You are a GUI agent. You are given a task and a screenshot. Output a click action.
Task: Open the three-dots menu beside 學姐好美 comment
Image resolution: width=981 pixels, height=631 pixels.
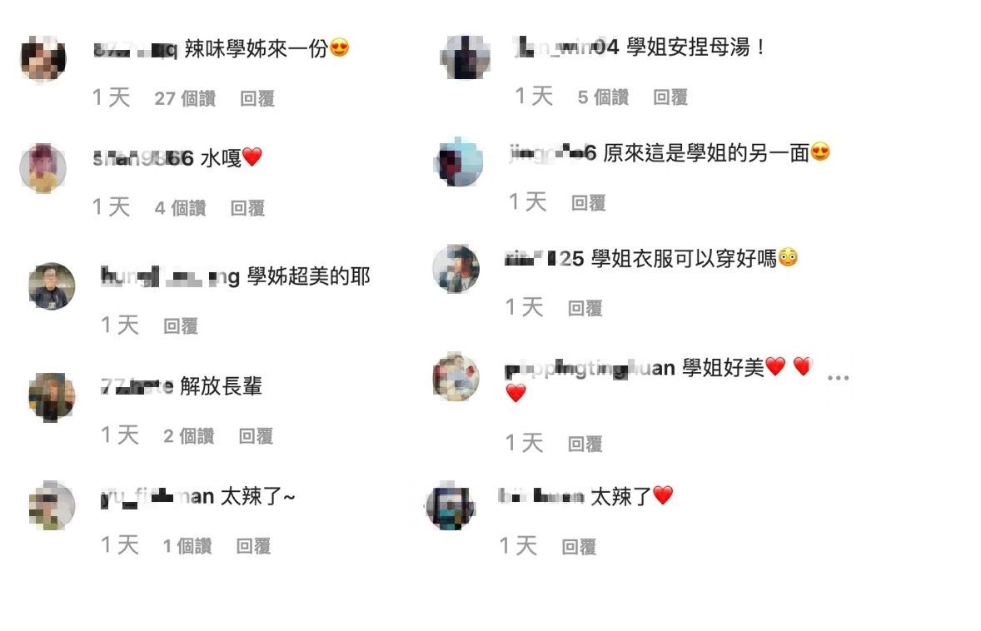point(838,378)
